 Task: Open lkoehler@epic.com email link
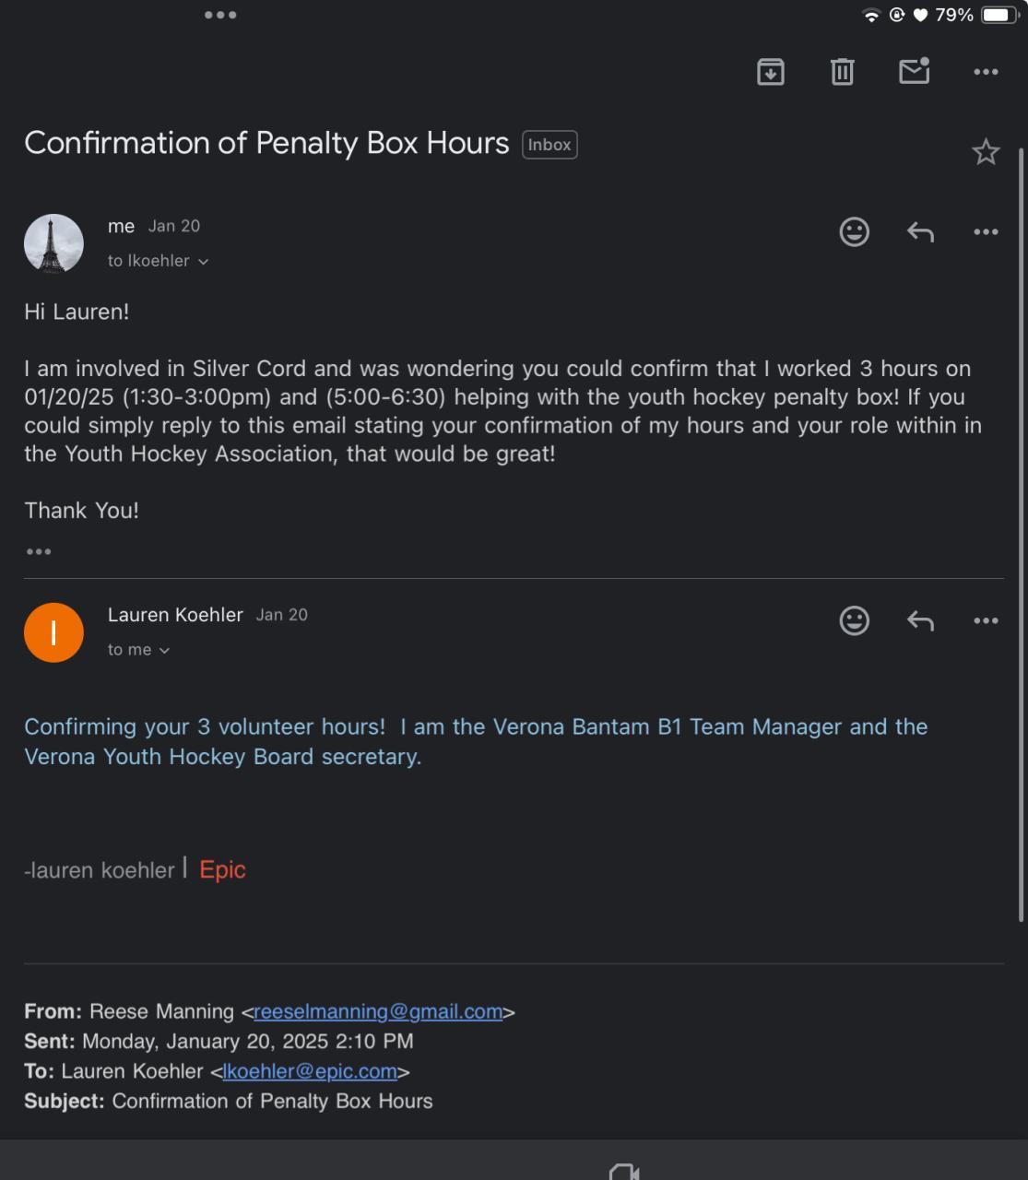click(x=310, y=1071)
